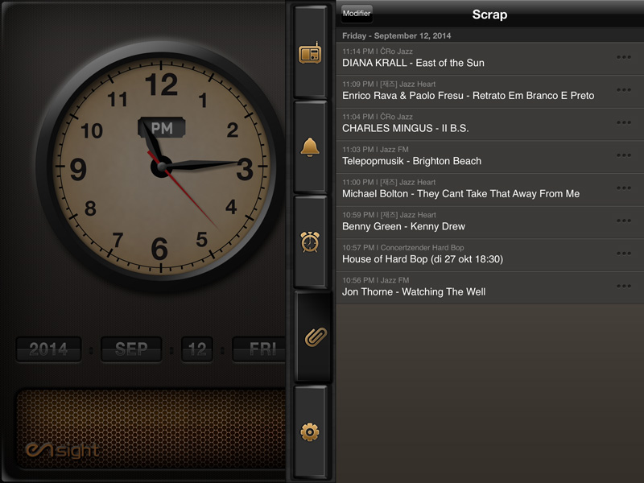Open options for Michael Bolton entry
Image resolution: width=644 pixels, height=483 pixels.
click(x=623, y=188)
